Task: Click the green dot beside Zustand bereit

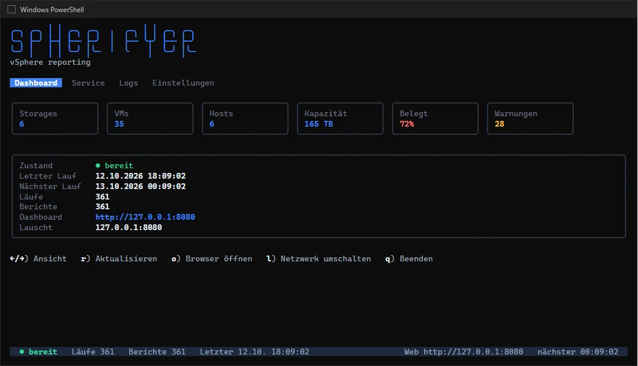Action: (98, 165)
